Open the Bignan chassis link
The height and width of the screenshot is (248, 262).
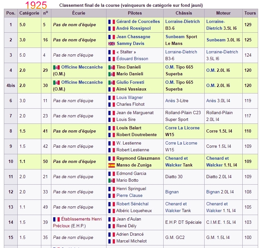coord(172,192)
